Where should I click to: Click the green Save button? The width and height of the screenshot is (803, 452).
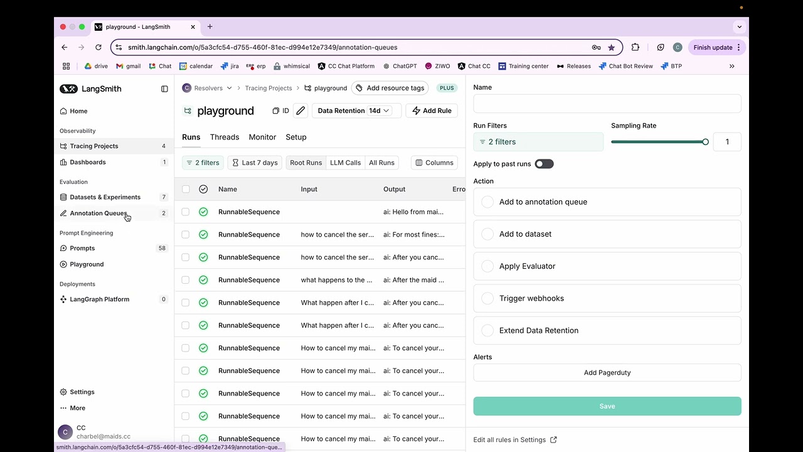click(x=607, y=406)
